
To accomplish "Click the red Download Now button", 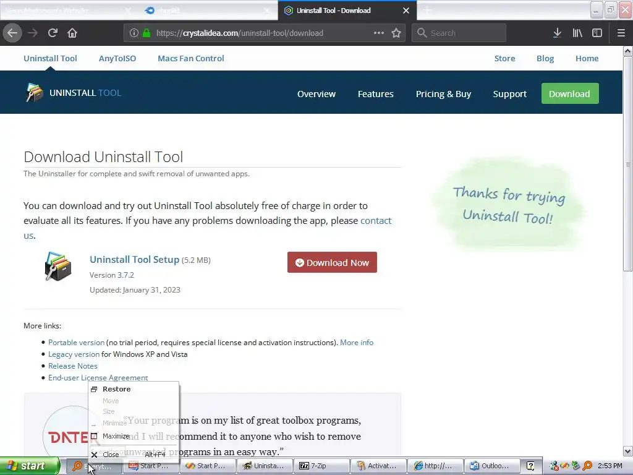I will (x=332, y=262).
